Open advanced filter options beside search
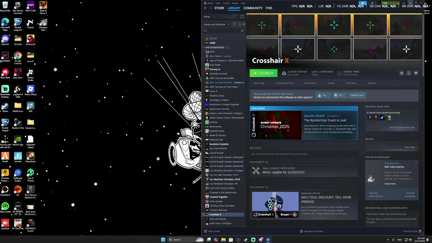Screen dimensions: 432x243 click(242, 31)
